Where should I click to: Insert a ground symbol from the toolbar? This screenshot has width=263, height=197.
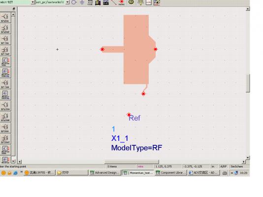coord(82,2)
